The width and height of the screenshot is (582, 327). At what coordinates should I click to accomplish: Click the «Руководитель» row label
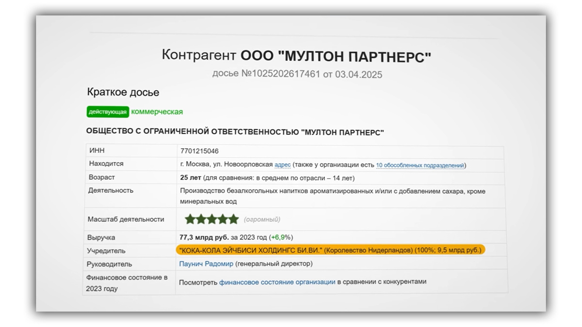pyautogui.click(x=109, y=265)
